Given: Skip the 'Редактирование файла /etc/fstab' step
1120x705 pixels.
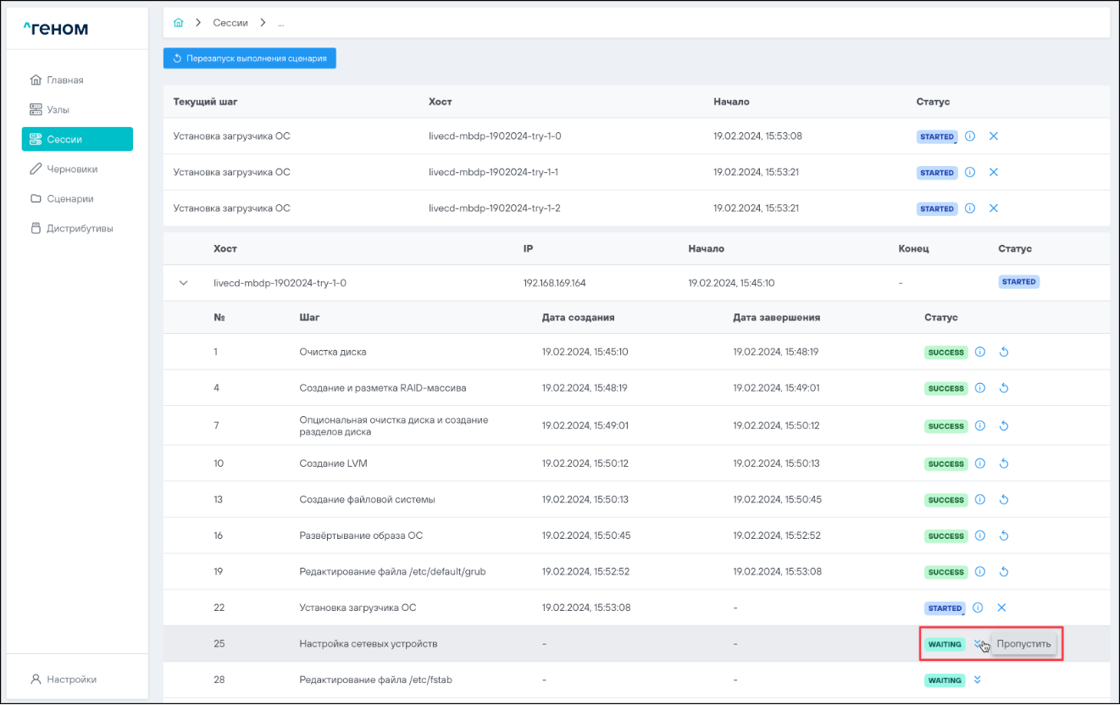Looking at the screenshot, I should pos(978,680).
